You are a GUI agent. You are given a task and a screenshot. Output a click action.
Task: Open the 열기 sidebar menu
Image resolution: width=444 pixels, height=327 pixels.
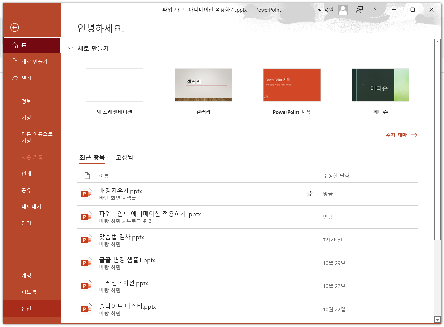click(x=32, y=78)
